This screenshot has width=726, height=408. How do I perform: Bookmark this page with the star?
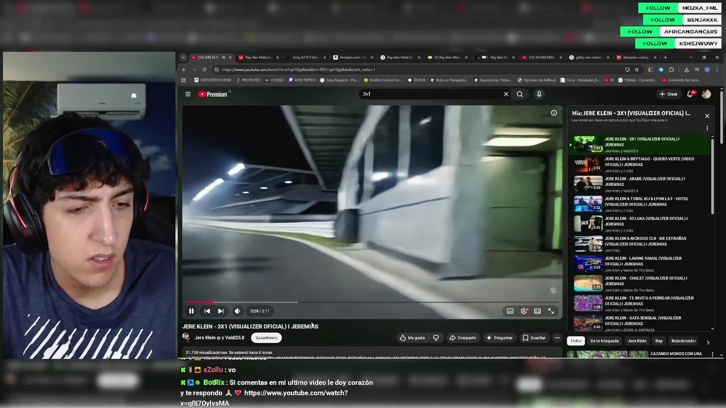[636, 70]
